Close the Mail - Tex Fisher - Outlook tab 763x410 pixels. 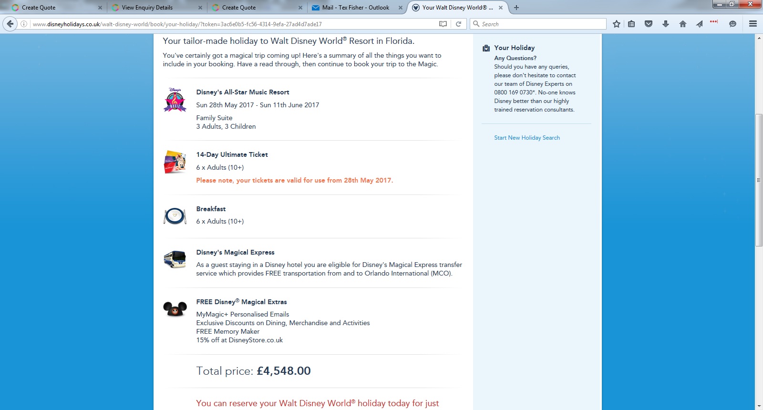click(x=401, y=8)
